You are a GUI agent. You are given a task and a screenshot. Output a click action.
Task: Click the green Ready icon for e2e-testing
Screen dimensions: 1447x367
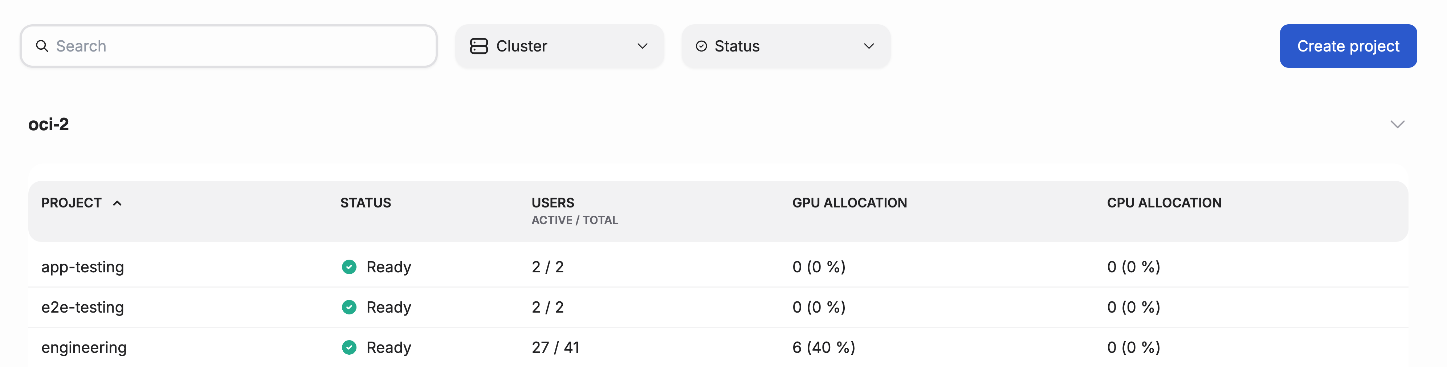[x=349, y=307]
